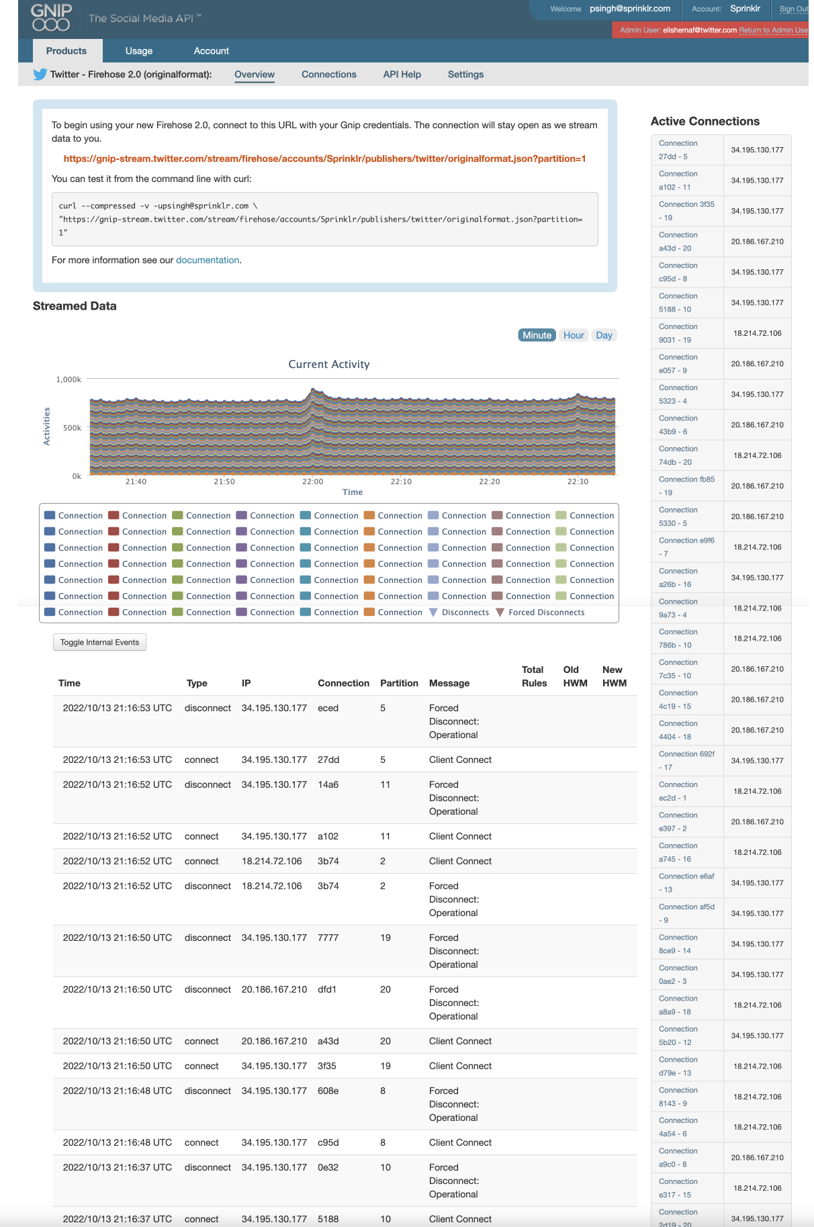The height and width of the screenshot is (1227, 814).
Task: Click the Type column header
Action: coord(197,684)
